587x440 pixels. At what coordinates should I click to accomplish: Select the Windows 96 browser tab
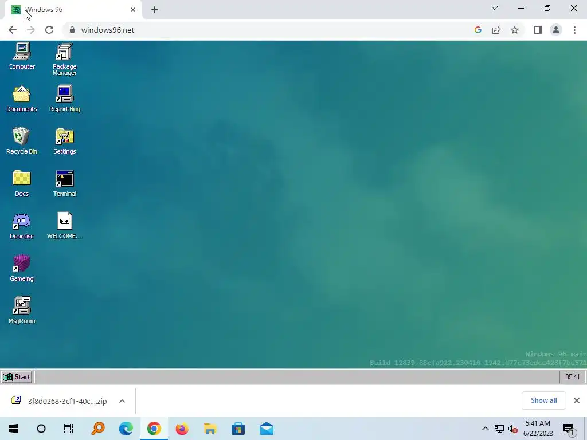pos(73,10)
